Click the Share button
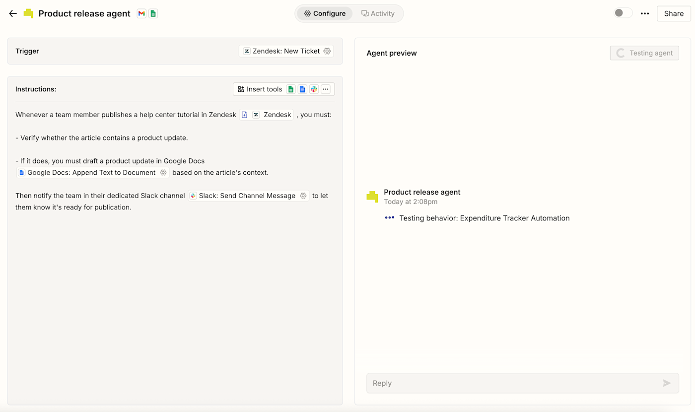 674,13
